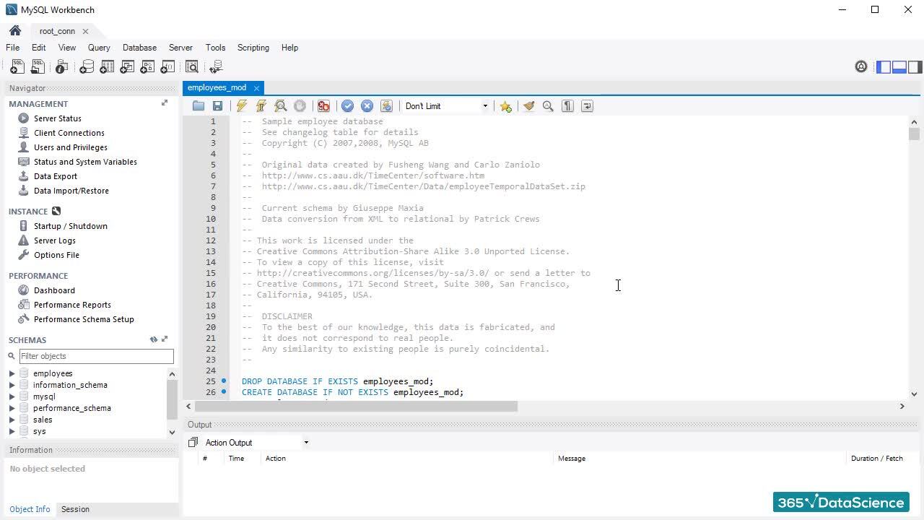The width and height of the screenshot is (924, 520).
Task: Open Server Logs
Action: [54, 240]
